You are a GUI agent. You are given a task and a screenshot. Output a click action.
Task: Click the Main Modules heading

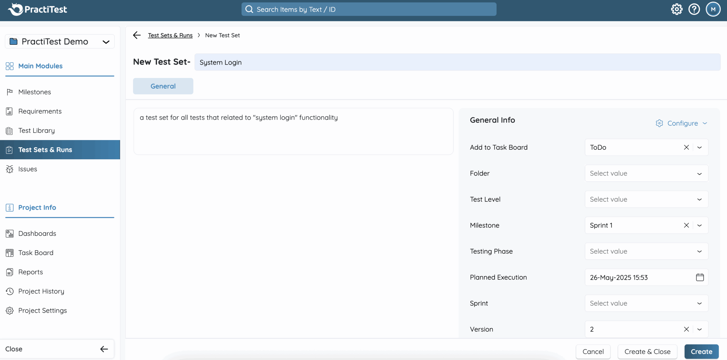tap(40, 66)
